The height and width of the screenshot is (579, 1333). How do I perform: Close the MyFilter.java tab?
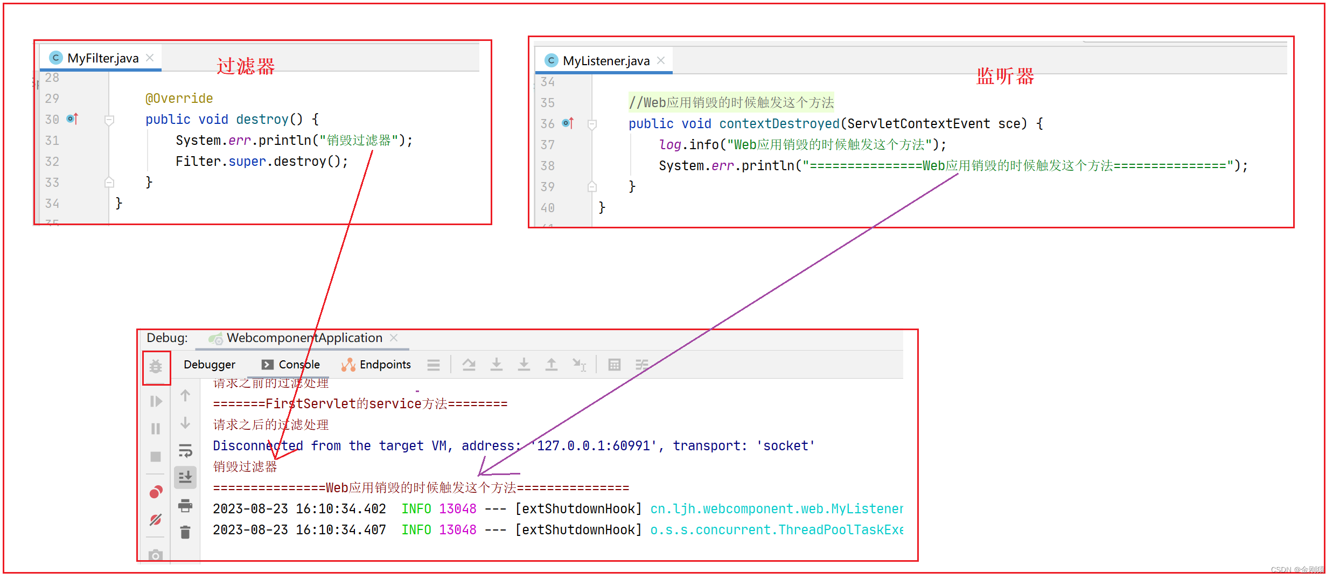click(150, 58)
